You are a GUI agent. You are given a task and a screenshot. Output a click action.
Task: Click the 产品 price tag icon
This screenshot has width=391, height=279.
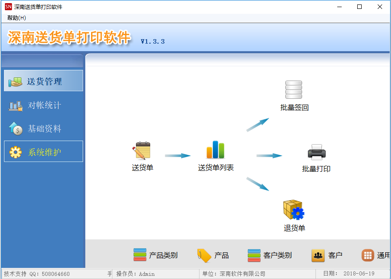(x=204, y=255)
